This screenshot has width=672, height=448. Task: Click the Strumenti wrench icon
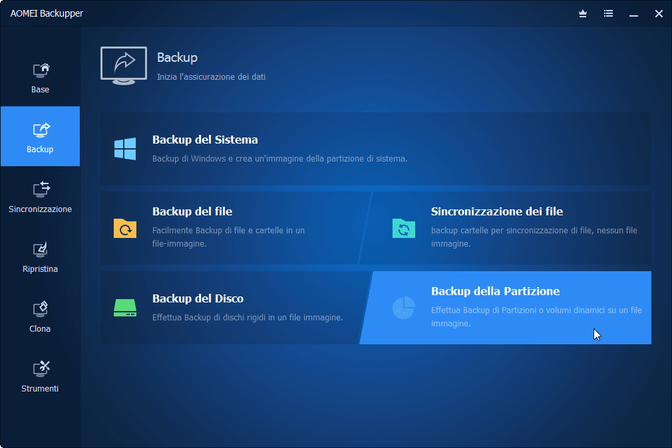(x=41, y=369)
